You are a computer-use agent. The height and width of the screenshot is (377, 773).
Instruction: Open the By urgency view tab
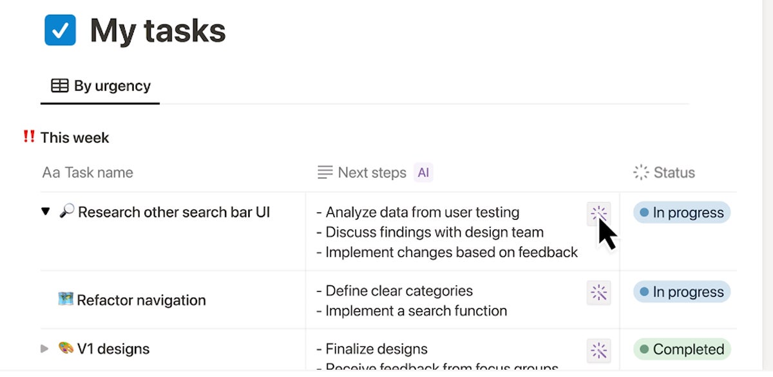(x=100, y=86)
